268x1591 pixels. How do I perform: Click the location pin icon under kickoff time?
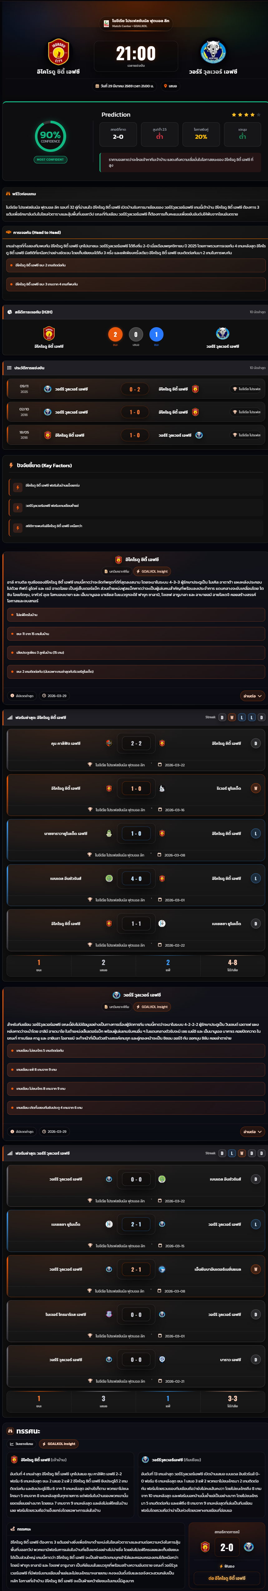point(165,86)
